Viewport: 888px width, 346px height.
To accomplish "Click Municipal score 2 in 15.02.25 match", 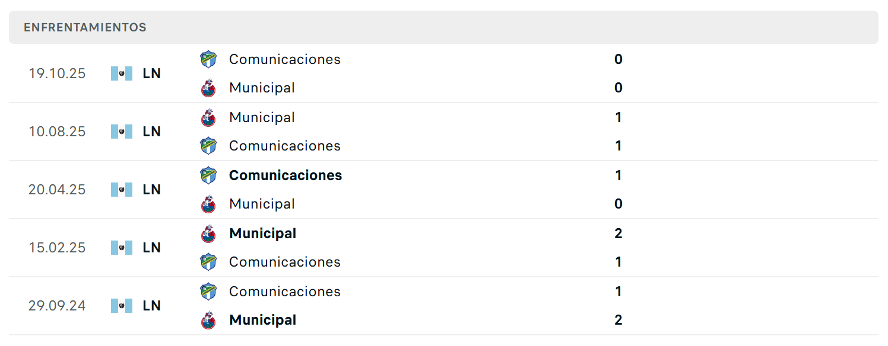I will tap(619, 233).
